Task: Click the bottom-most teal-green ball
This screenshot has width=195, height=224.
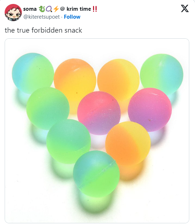Action: (x=96, y=174)
